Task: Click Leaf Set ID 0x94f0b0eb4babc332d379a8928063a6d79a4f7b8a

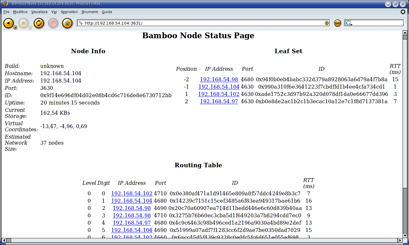Action: pyautogui.click(x=321, y=79)
